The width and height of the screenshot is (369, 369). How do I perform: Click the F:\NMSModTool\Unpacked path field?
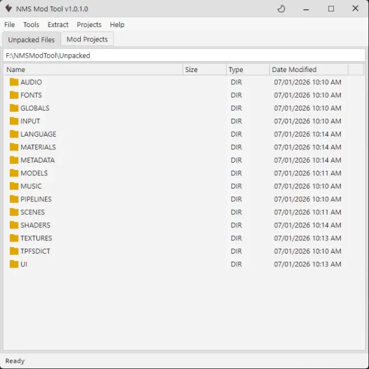coord(184,55)
